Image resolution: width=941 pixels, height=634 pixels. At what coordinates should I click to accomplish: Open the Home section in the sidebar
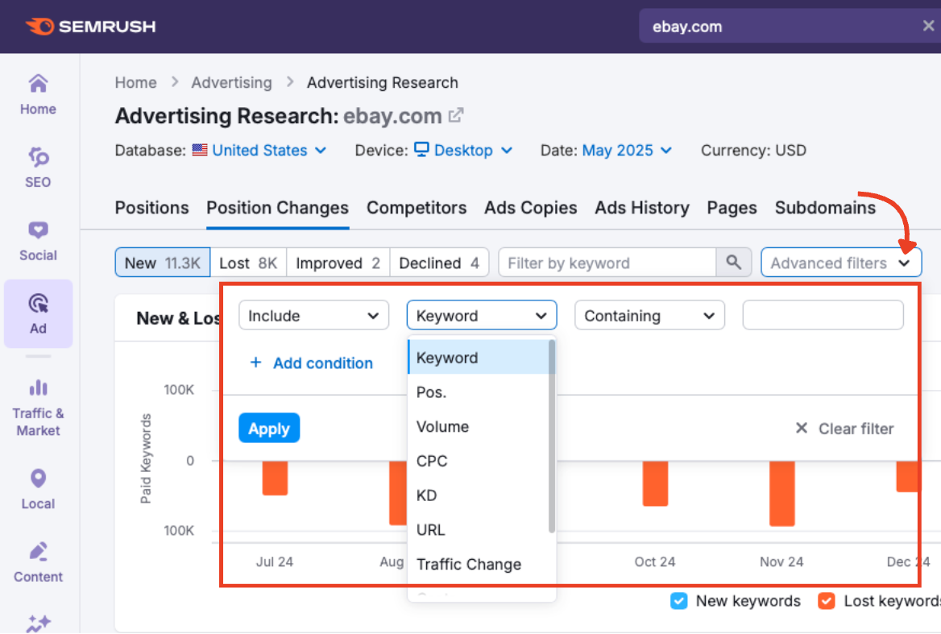[38, 93]
